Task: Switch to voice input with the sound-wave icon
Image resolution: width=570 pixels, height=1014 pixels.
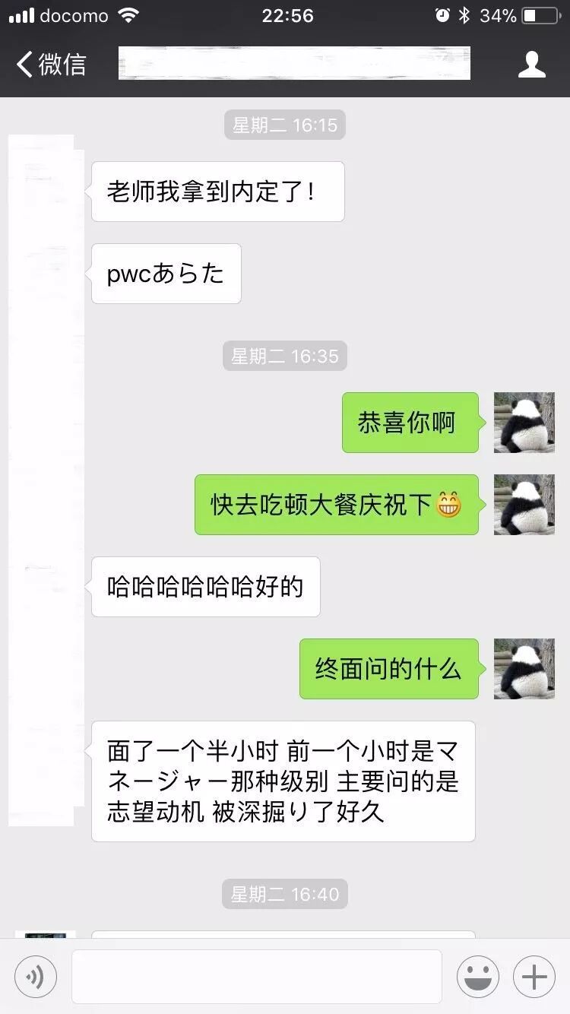Action: tap(36, 977)
